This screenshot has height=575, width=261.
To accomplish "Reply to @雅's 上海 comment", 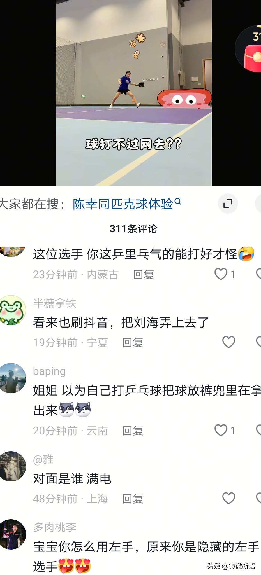I will click(x=133, y=499).
